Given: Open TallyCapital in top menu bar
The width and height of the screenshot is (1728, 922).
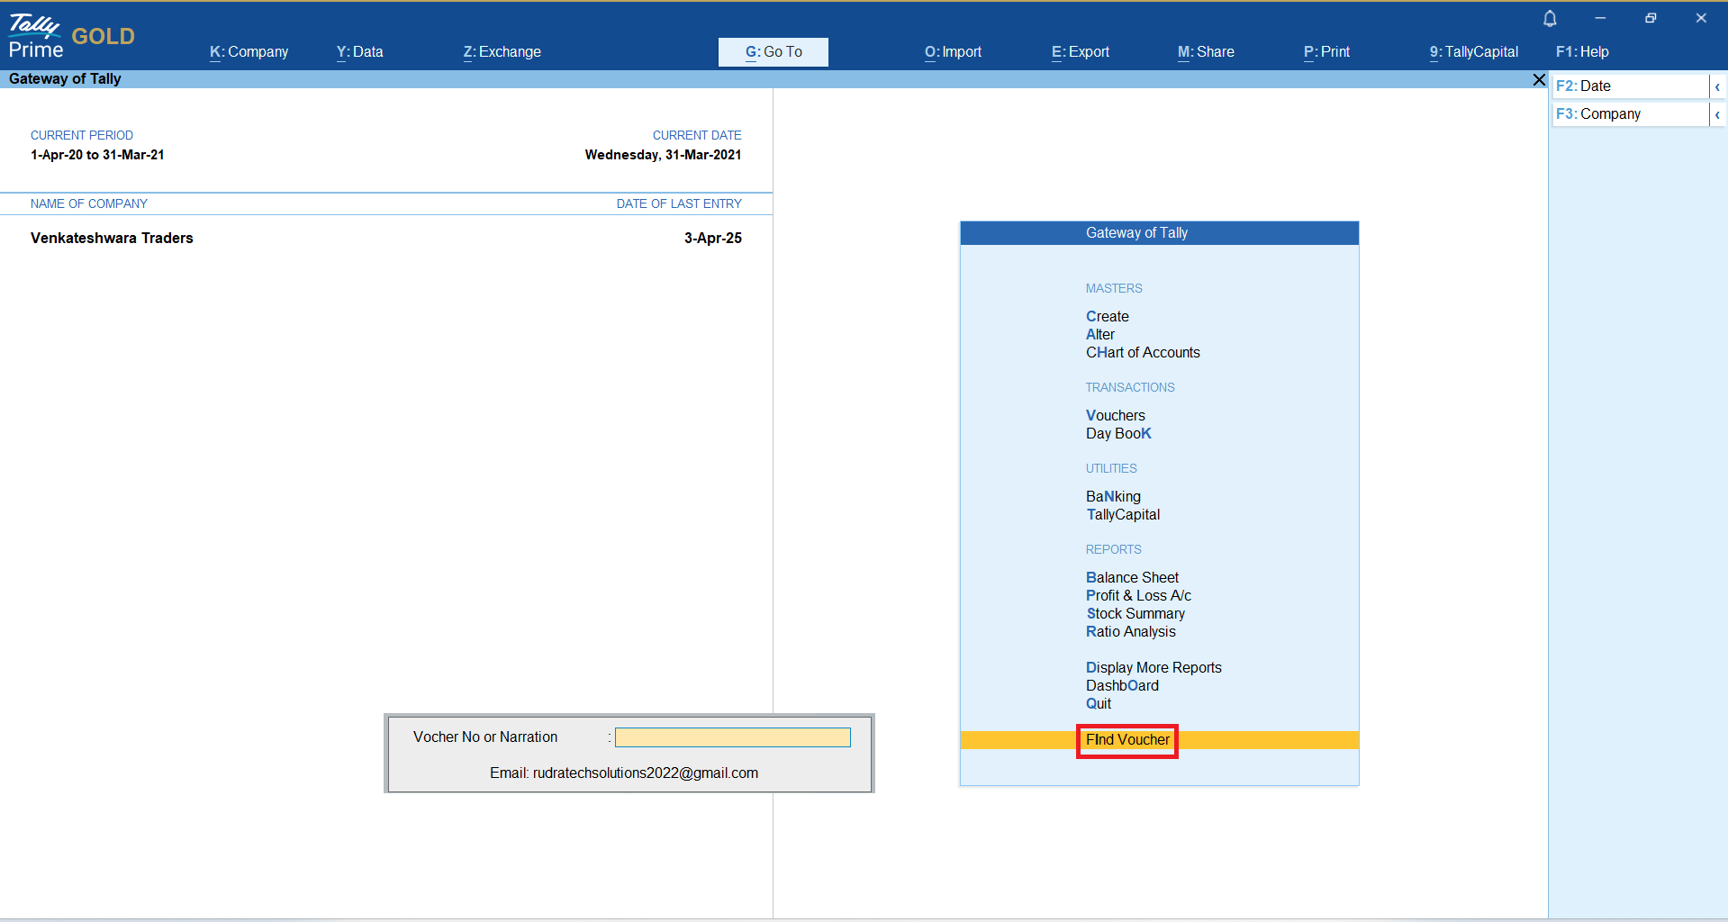Looking at the screenshot, I should pyautogui.click(x=1473, y=52).
